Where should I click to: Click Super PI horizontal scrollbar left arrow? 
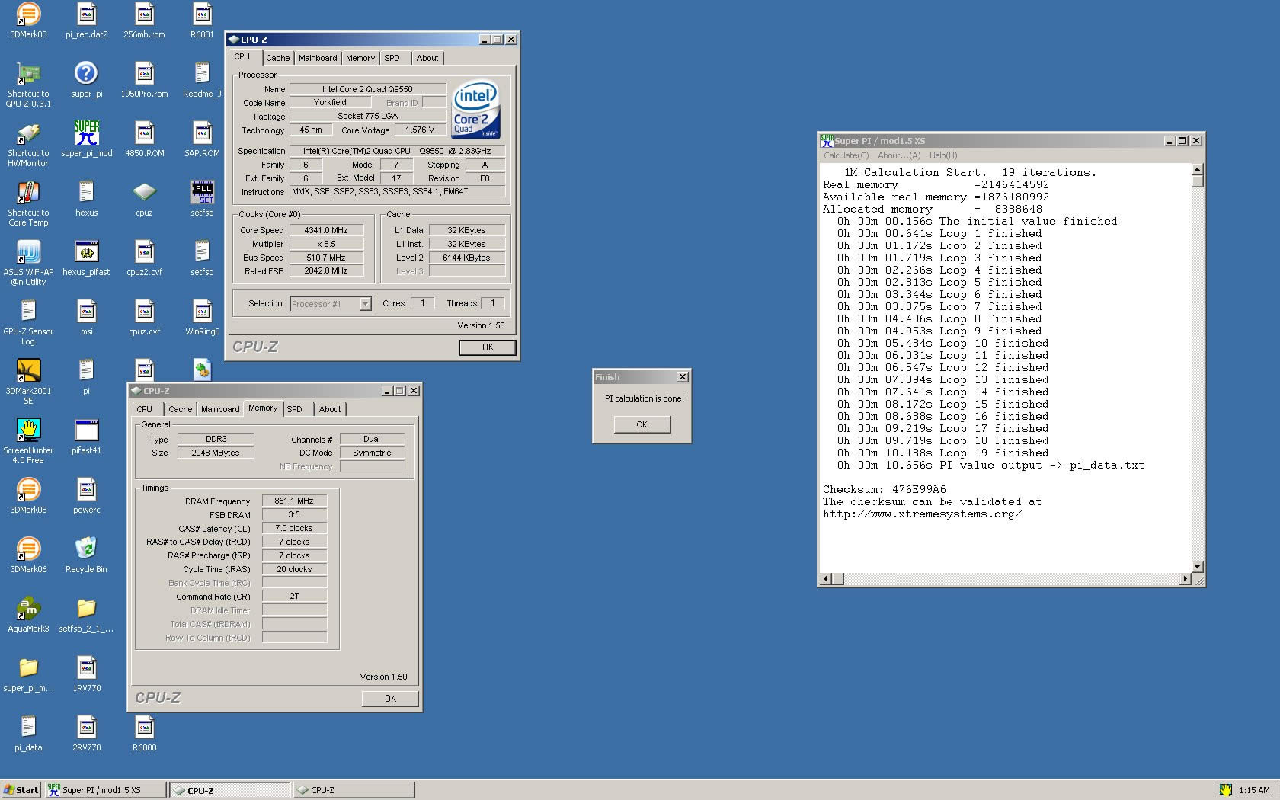tap(825, 579)
